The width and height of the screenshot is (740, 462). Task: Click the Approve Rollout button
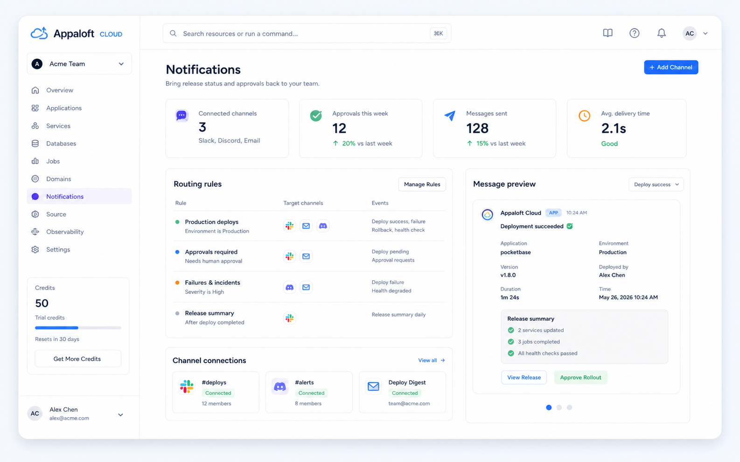point(580,377)
